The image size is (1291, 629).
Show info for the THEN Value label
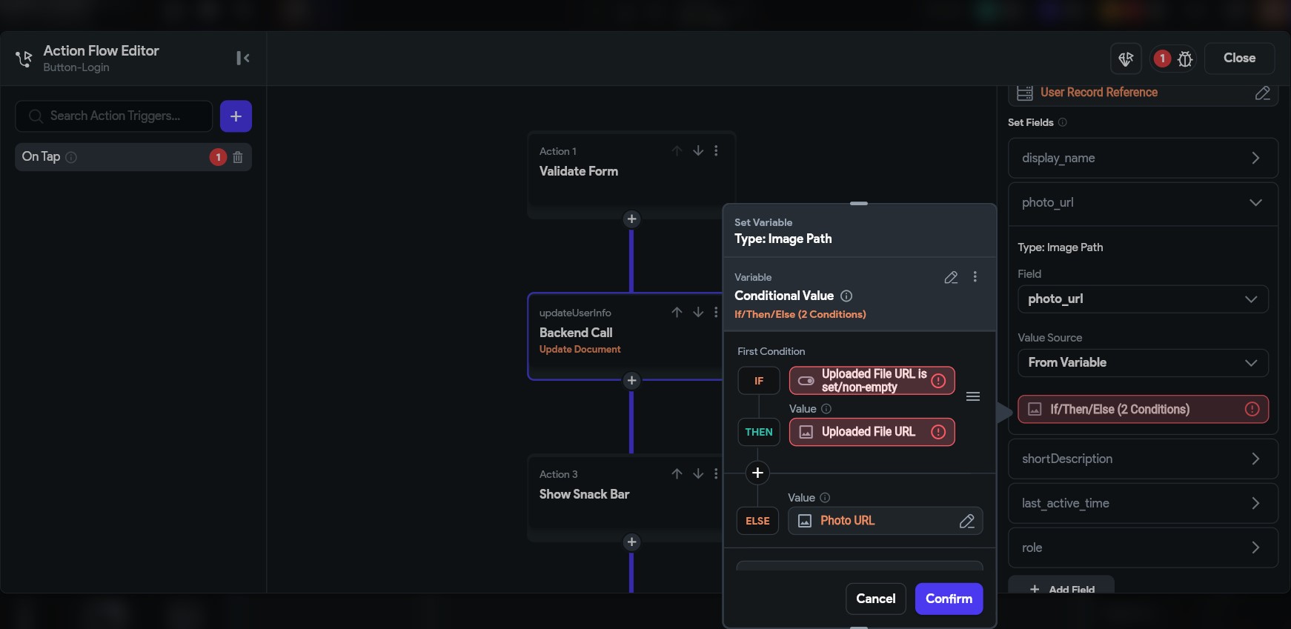pyautogui.click(x=826, y=409)
